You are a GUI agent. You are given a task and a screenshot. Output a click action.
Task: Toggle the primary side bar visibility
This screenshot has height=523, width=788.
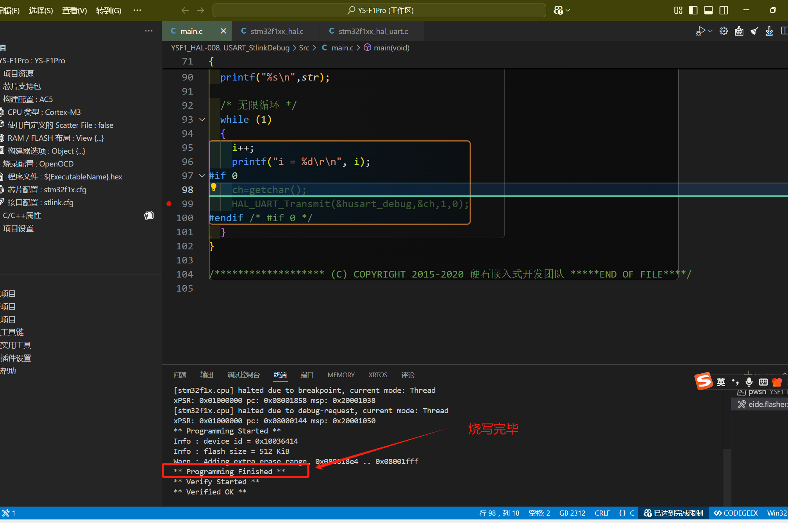693,11
